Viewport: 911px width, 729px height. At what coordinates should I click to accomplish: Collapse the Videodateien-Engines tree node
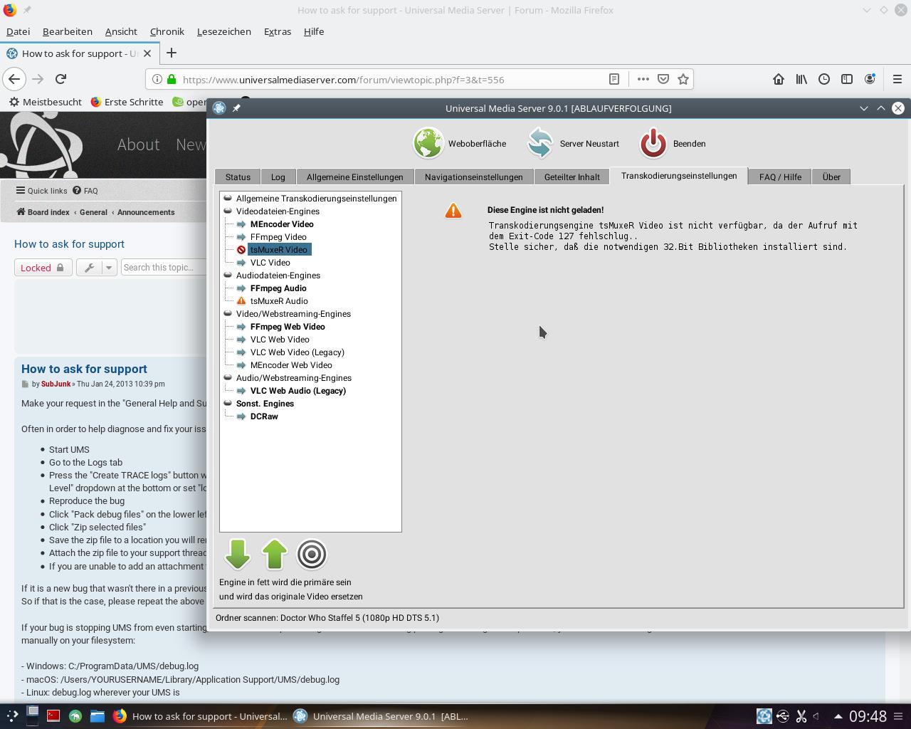click(228, 211)
